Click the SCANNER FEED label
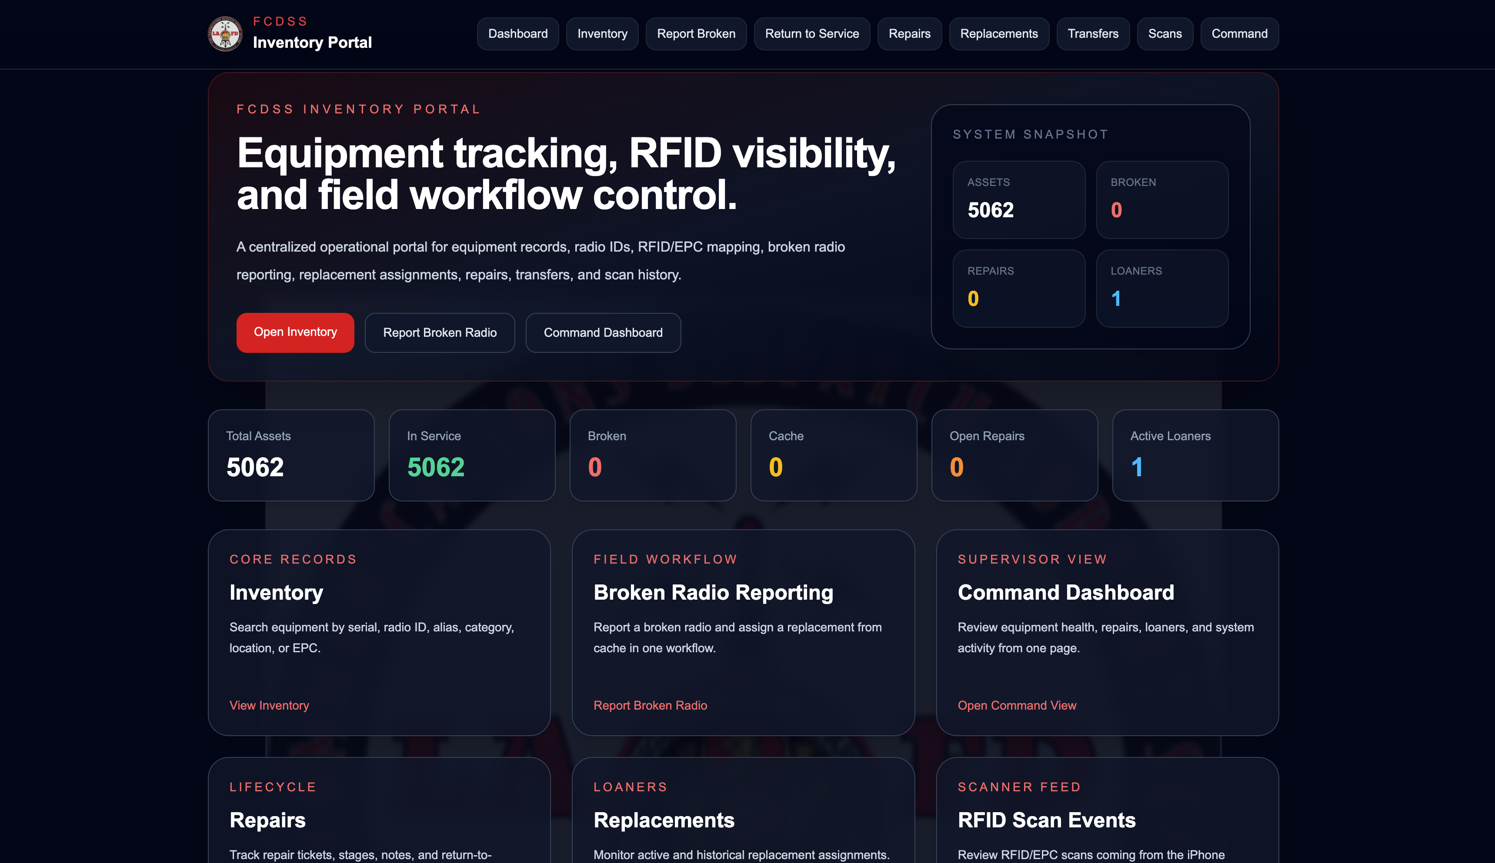The width and height of the screenshot is (1495, 863). [x=1019, y=787]
